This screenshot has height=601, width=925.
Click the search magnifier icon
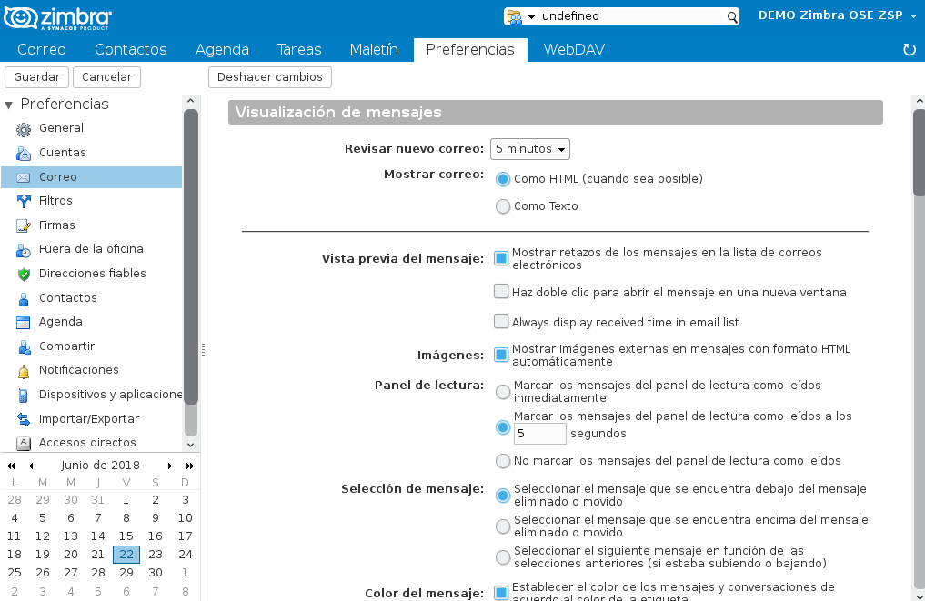pyautogui.click(x=731, y=17)
